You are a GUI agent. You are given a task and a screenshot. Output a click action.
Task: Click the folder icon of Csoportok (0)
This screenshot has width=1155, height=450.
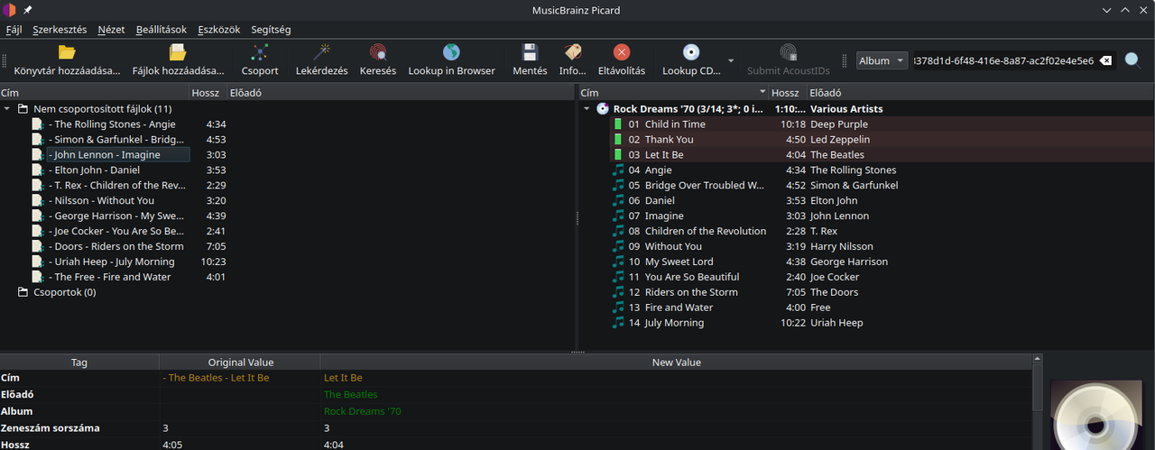point(23,292)
